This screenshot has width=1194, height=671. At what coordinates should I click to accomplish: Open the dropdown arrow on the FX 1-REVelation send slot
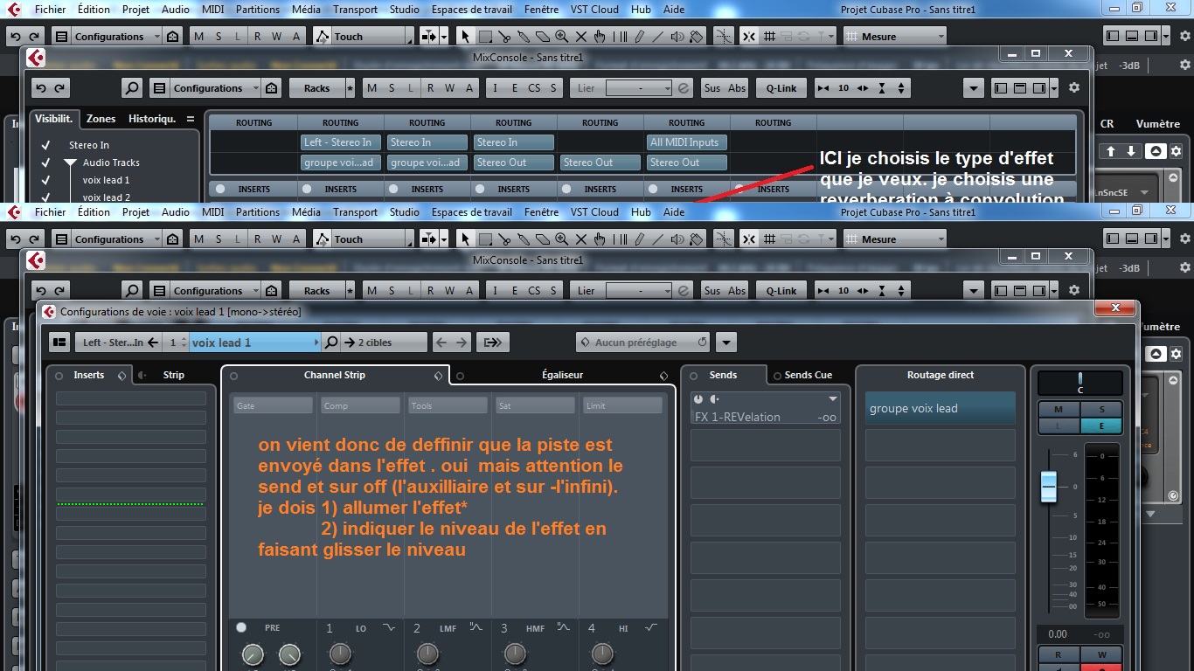pos(833,399)
